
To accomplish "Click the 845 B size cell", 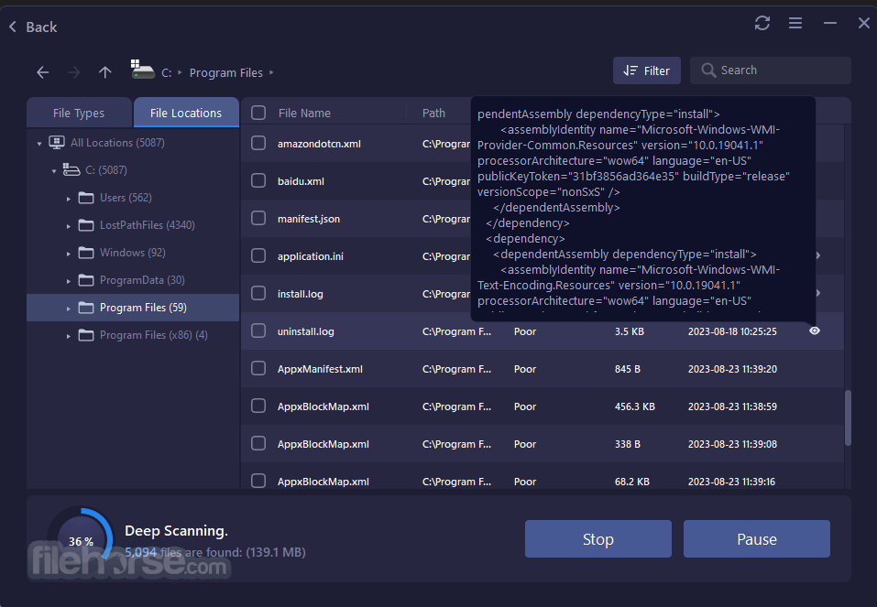I will pos(628,369).
